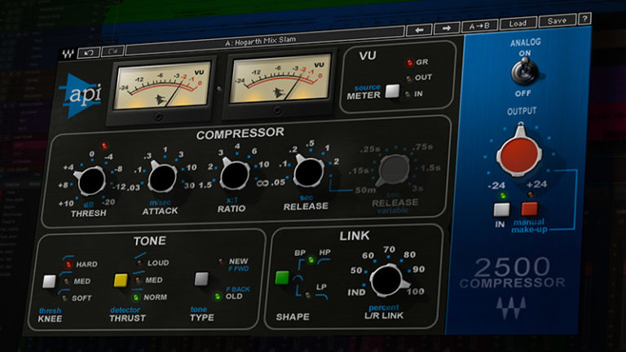Flip the Analog on/off toggle switch
The width and height of the screenshot is (626, 352).
tap(520, 73)
